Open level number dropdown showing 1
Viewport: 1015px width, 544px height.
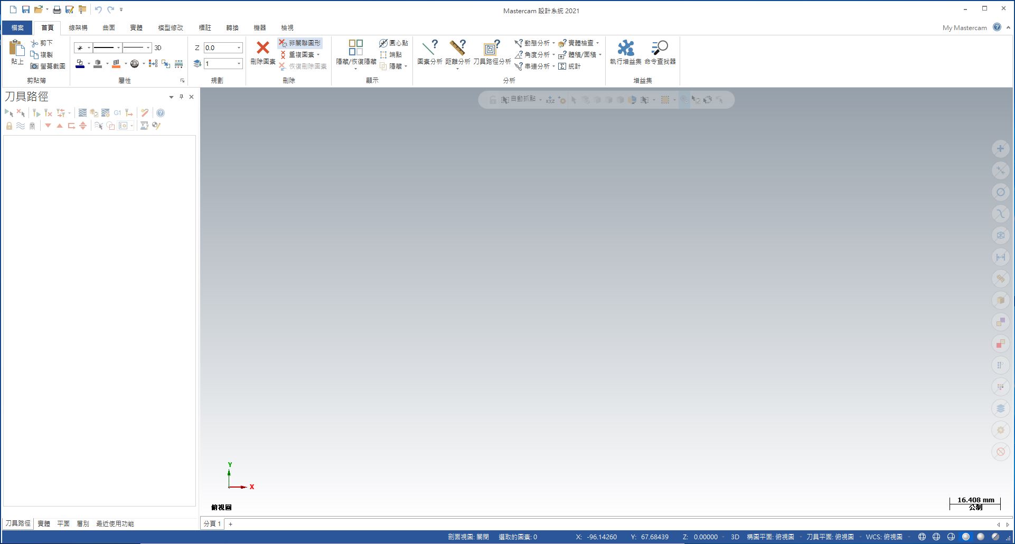(239, 63)
